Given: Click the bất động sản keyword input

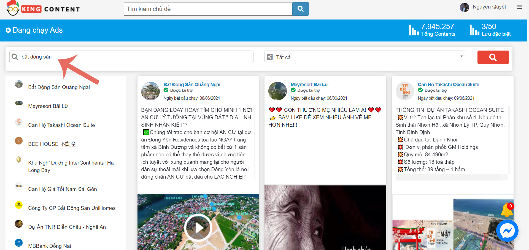Looking at the screenshot, I should (131, 57).
